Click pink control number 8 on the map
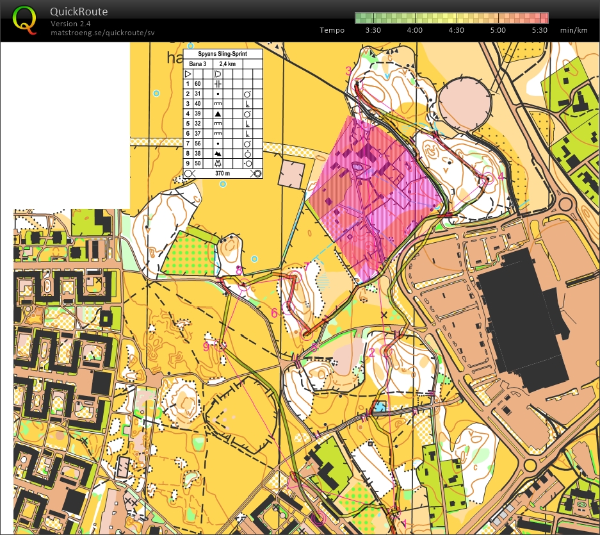This screenshot has height=535, width=600. [239, 270]
